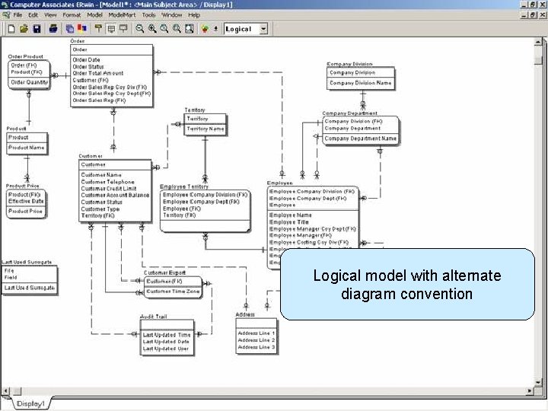Viewport: 548px width, 411px height.
Task: Select the Company Division entity
Action: click(361, 78)
